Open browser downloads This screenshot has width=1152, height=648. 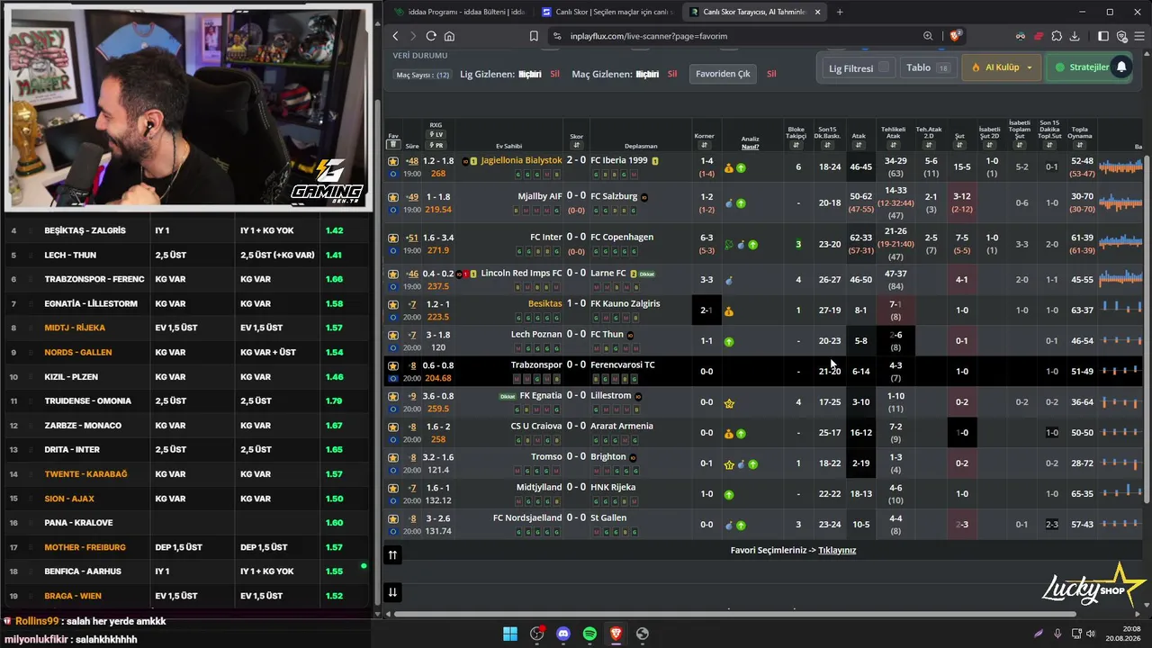(x=1076, y=36)
